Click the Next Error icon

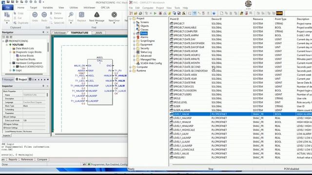[114, 15]
